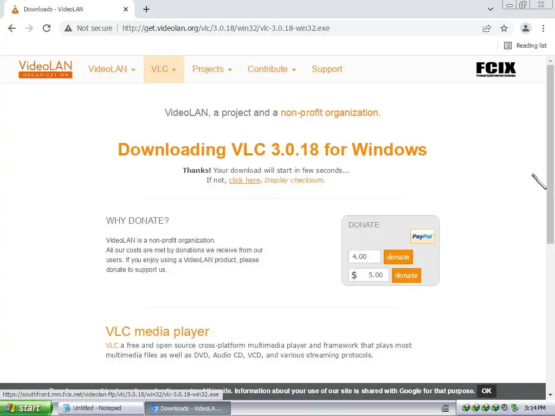555x416 pixels.
Task: Click the Not secure warning icon
Action: [x=68, y=28]
